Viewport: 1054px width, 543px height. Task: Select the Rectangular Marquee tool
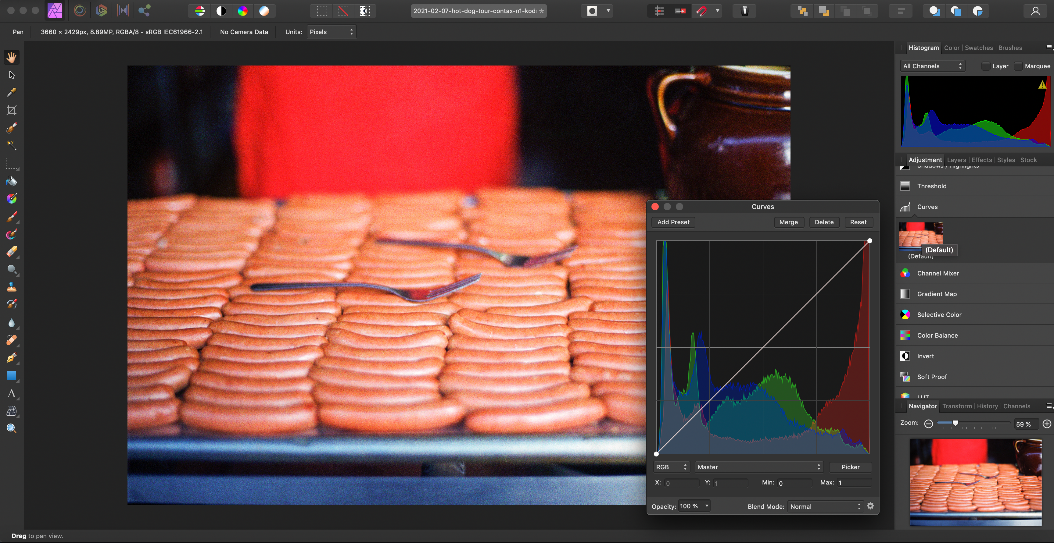pos(12,164)
